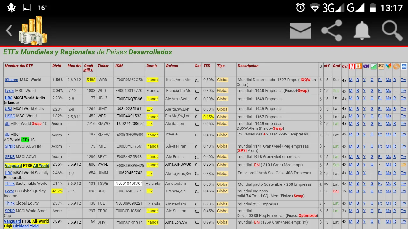Click the ticker cell VHYL
The height and width of the screenshot is (229, 408).
(x=102, y=223)
